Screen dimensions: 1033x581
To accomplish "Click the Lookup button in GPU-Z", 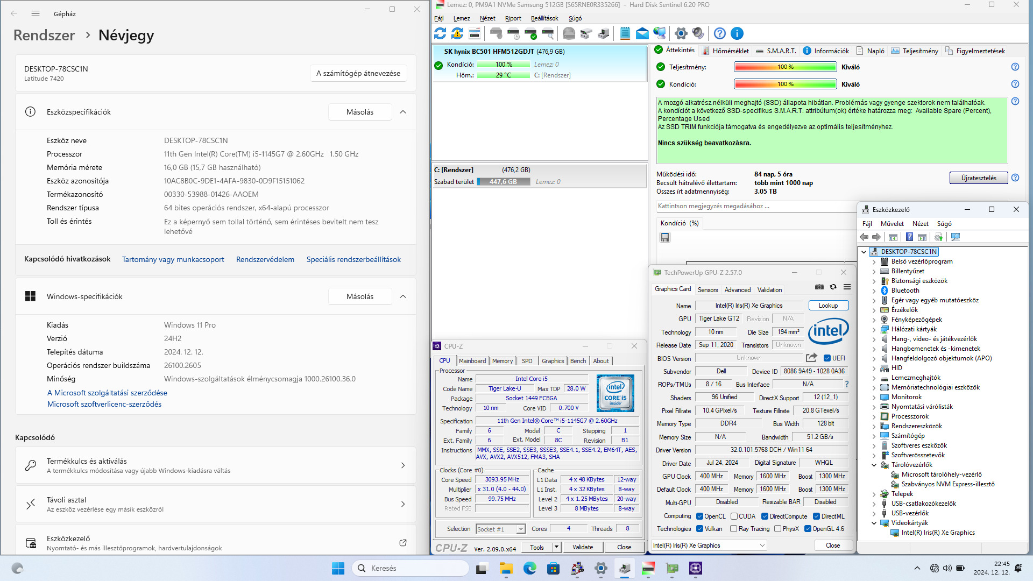I will pos(828,306).
